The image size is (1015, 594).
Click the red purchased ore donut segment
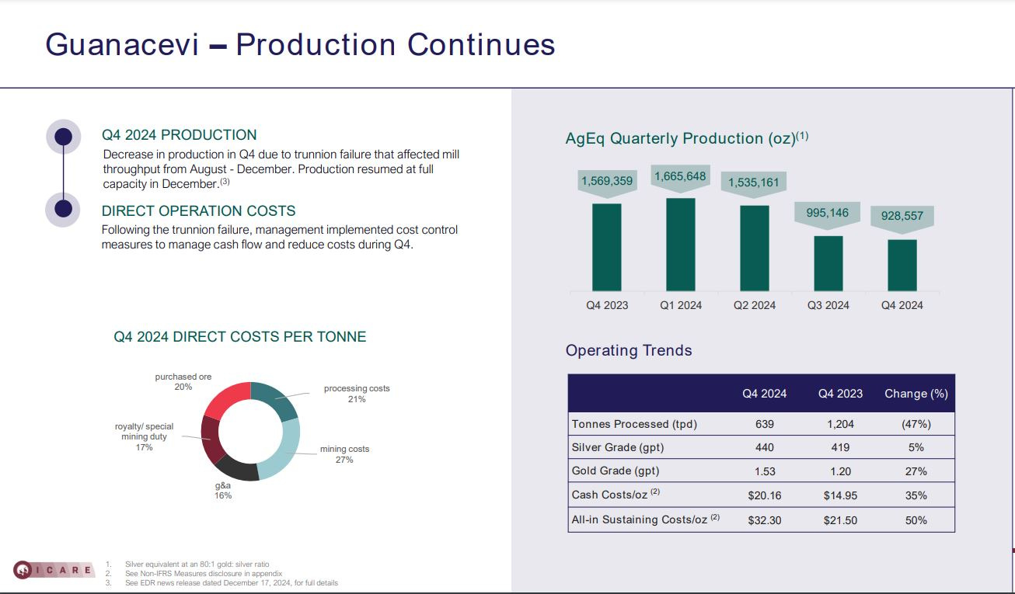[225, 401]
